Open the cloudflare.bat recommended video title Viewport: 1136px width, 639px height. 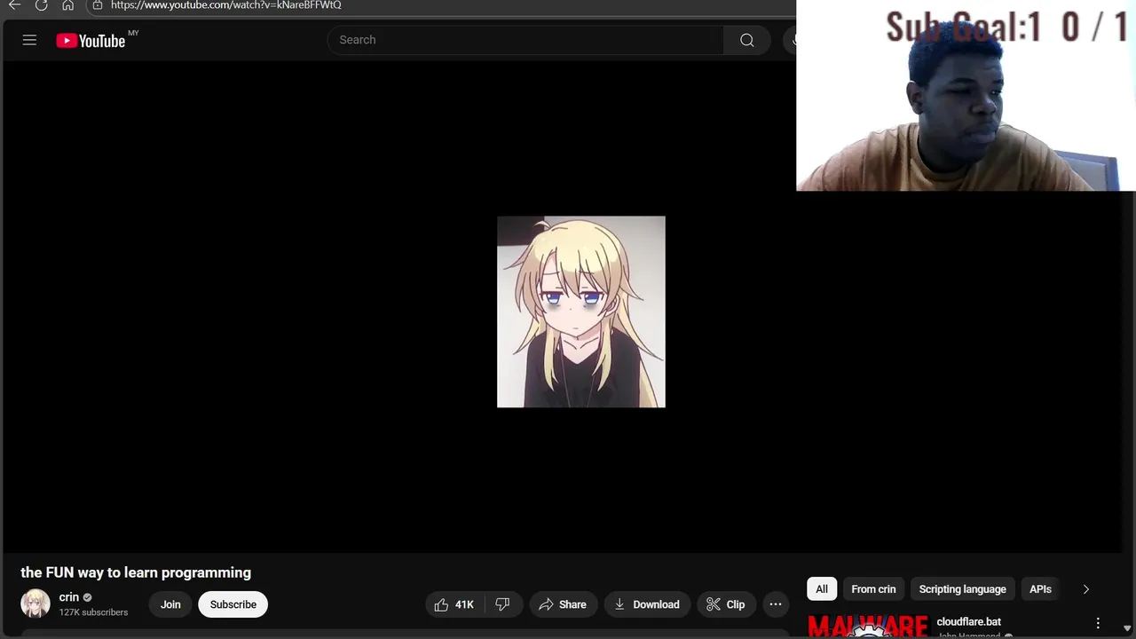(968, 622)
